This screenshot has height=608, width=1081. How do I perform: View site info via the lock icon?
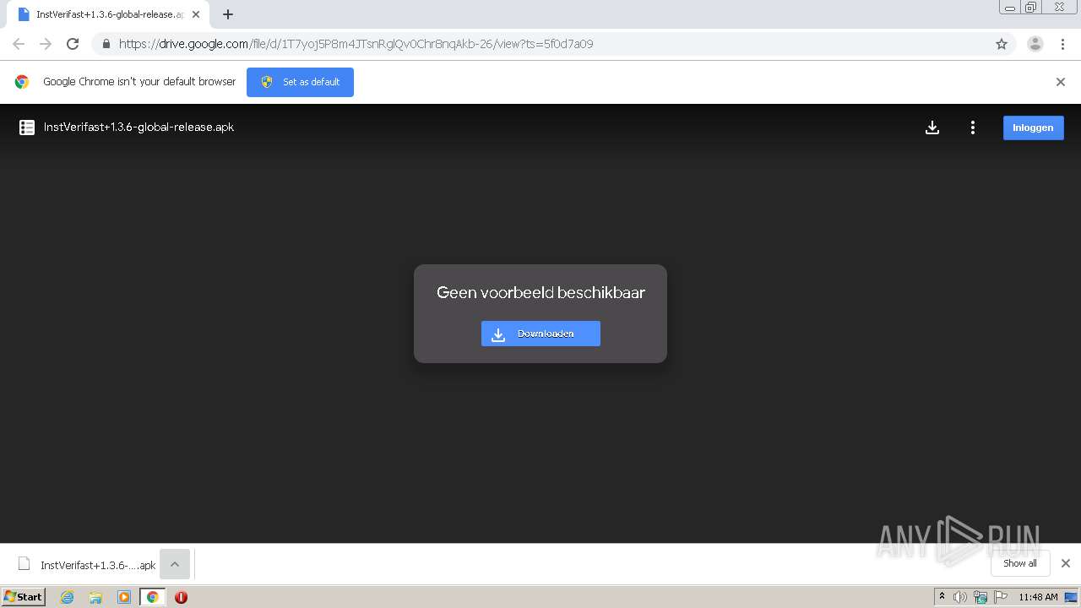point(106,44)
